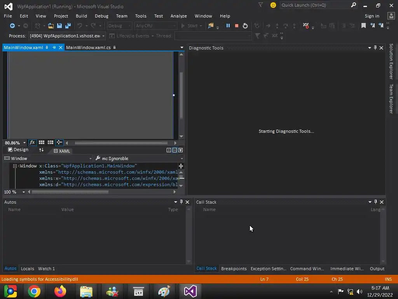The width and height of the screenshot is (398, 299).
Task: Open the Diagnostic Tools window options dropdown
Action: (370, 48)
